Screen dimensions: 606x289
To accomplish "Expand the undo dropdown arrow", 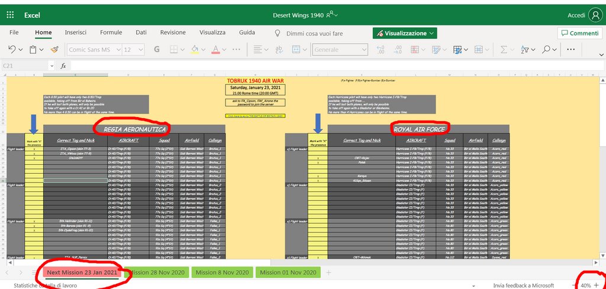I will (21, 50).
